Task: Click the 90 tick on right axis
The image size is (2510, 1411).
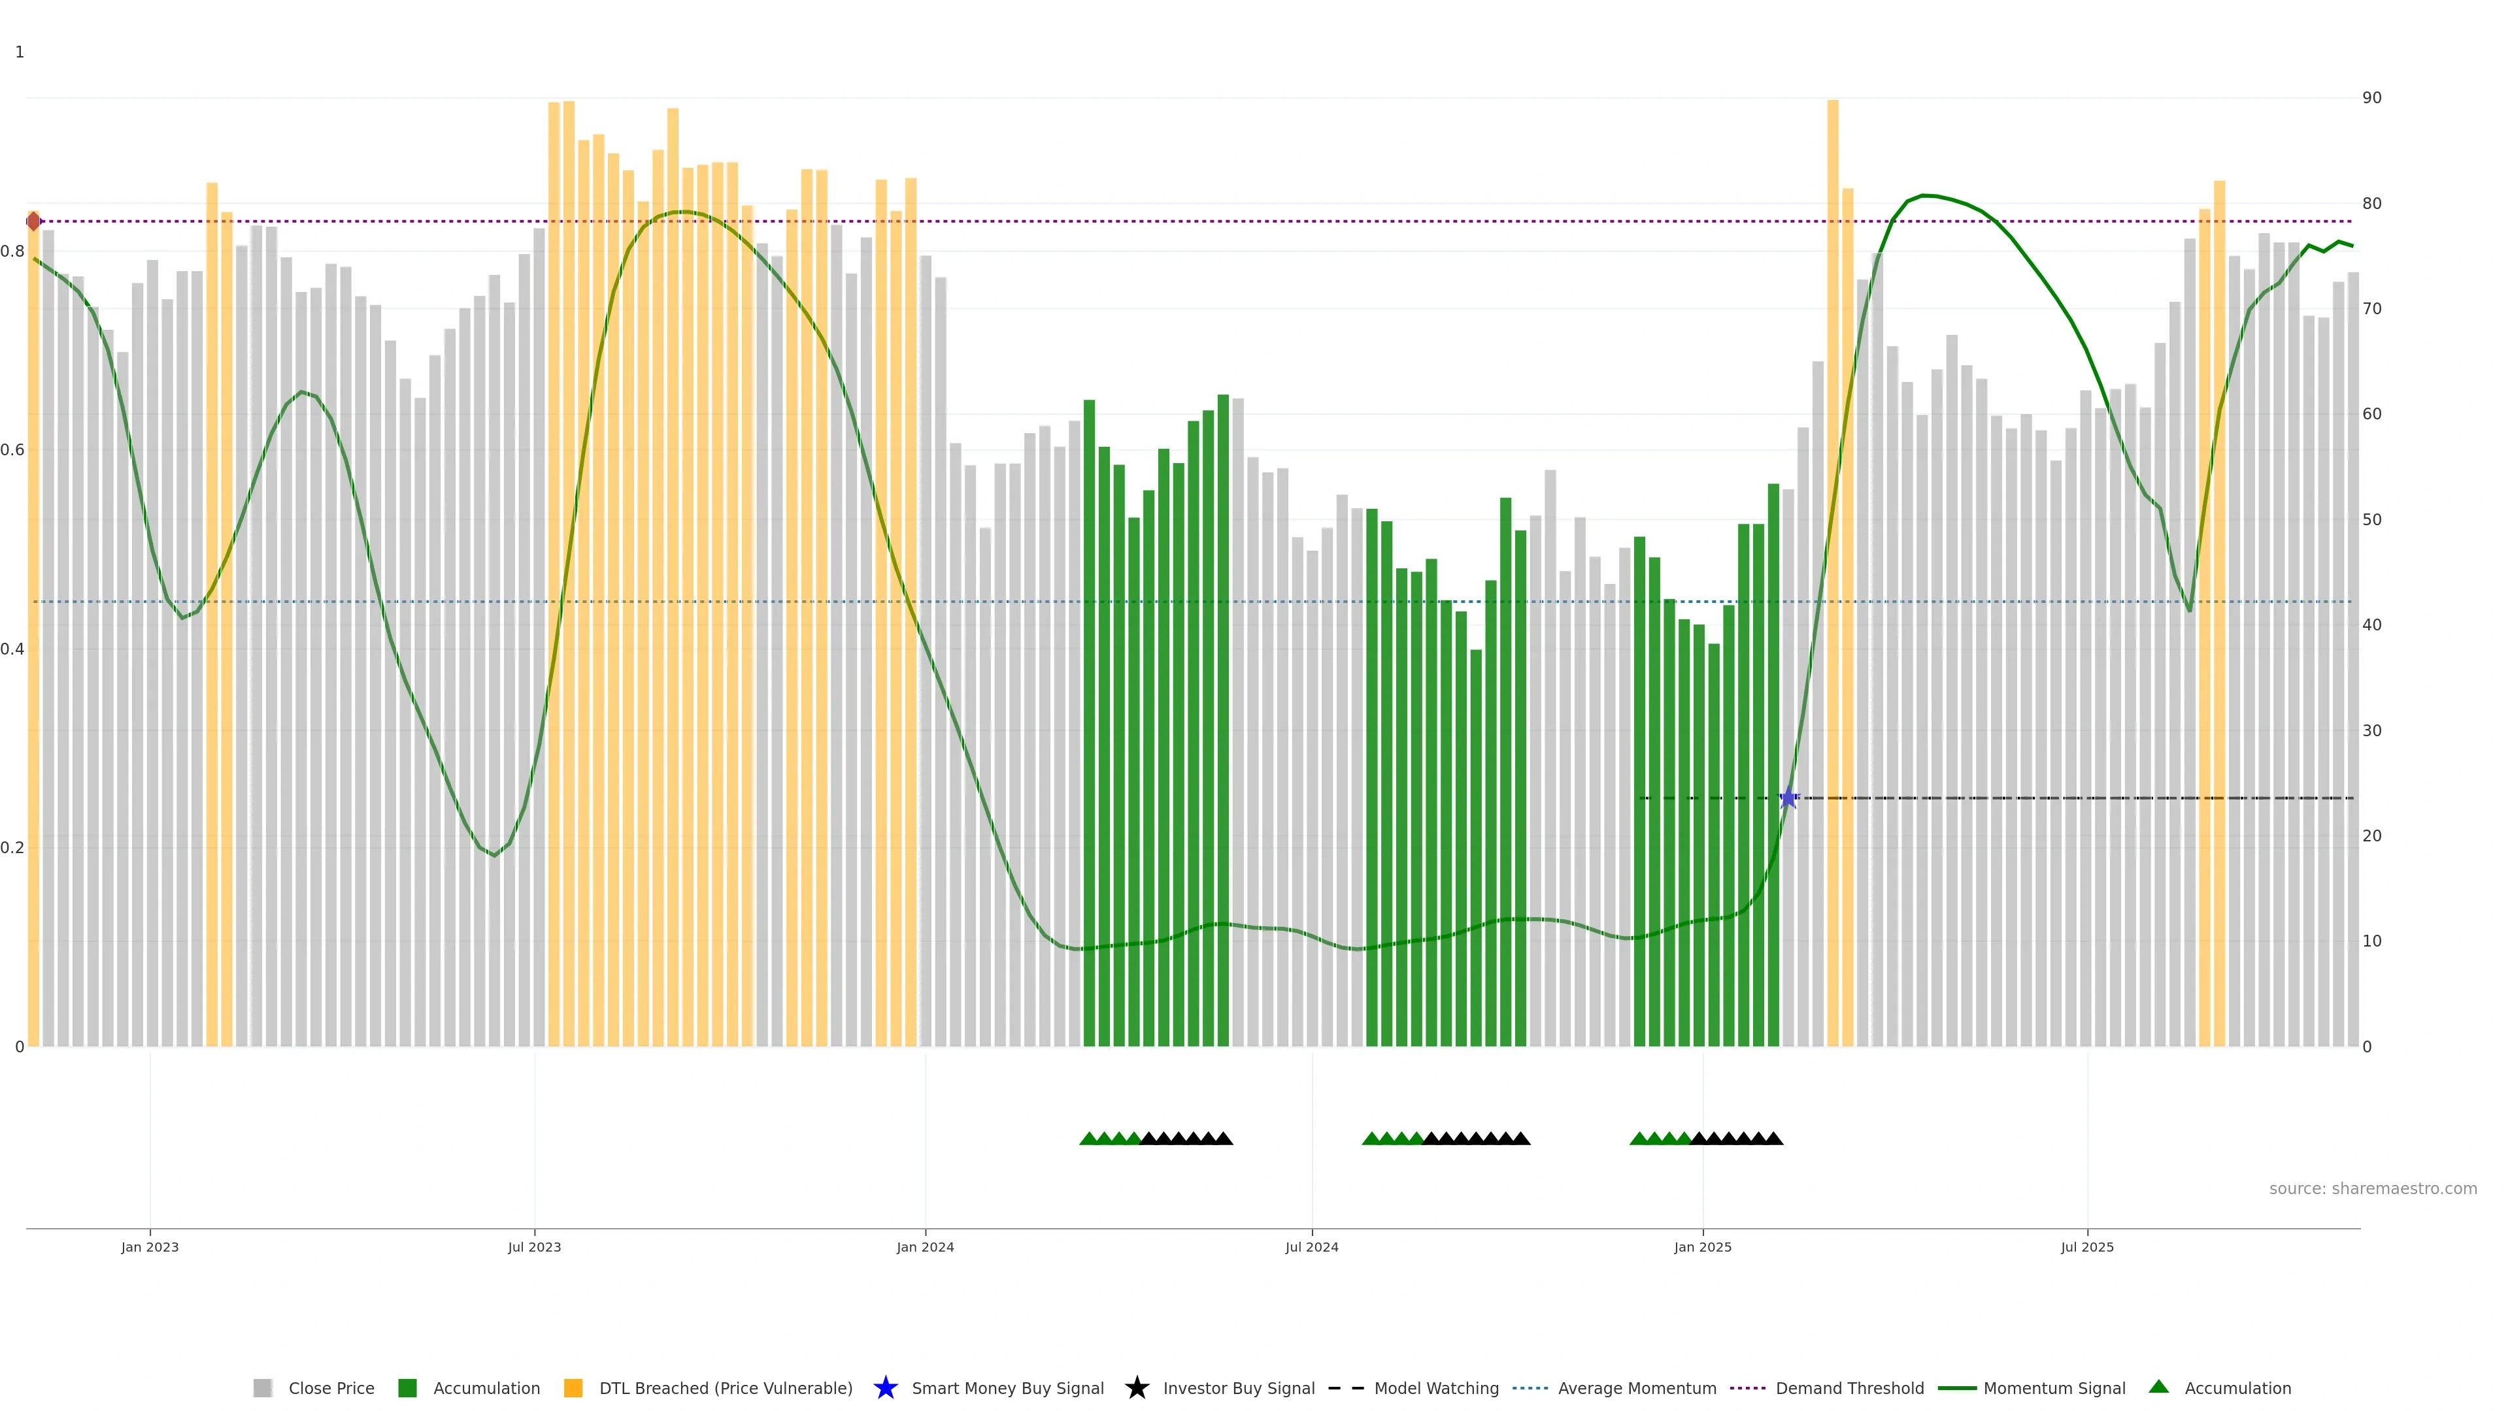Action: (x=2371, y=97)
